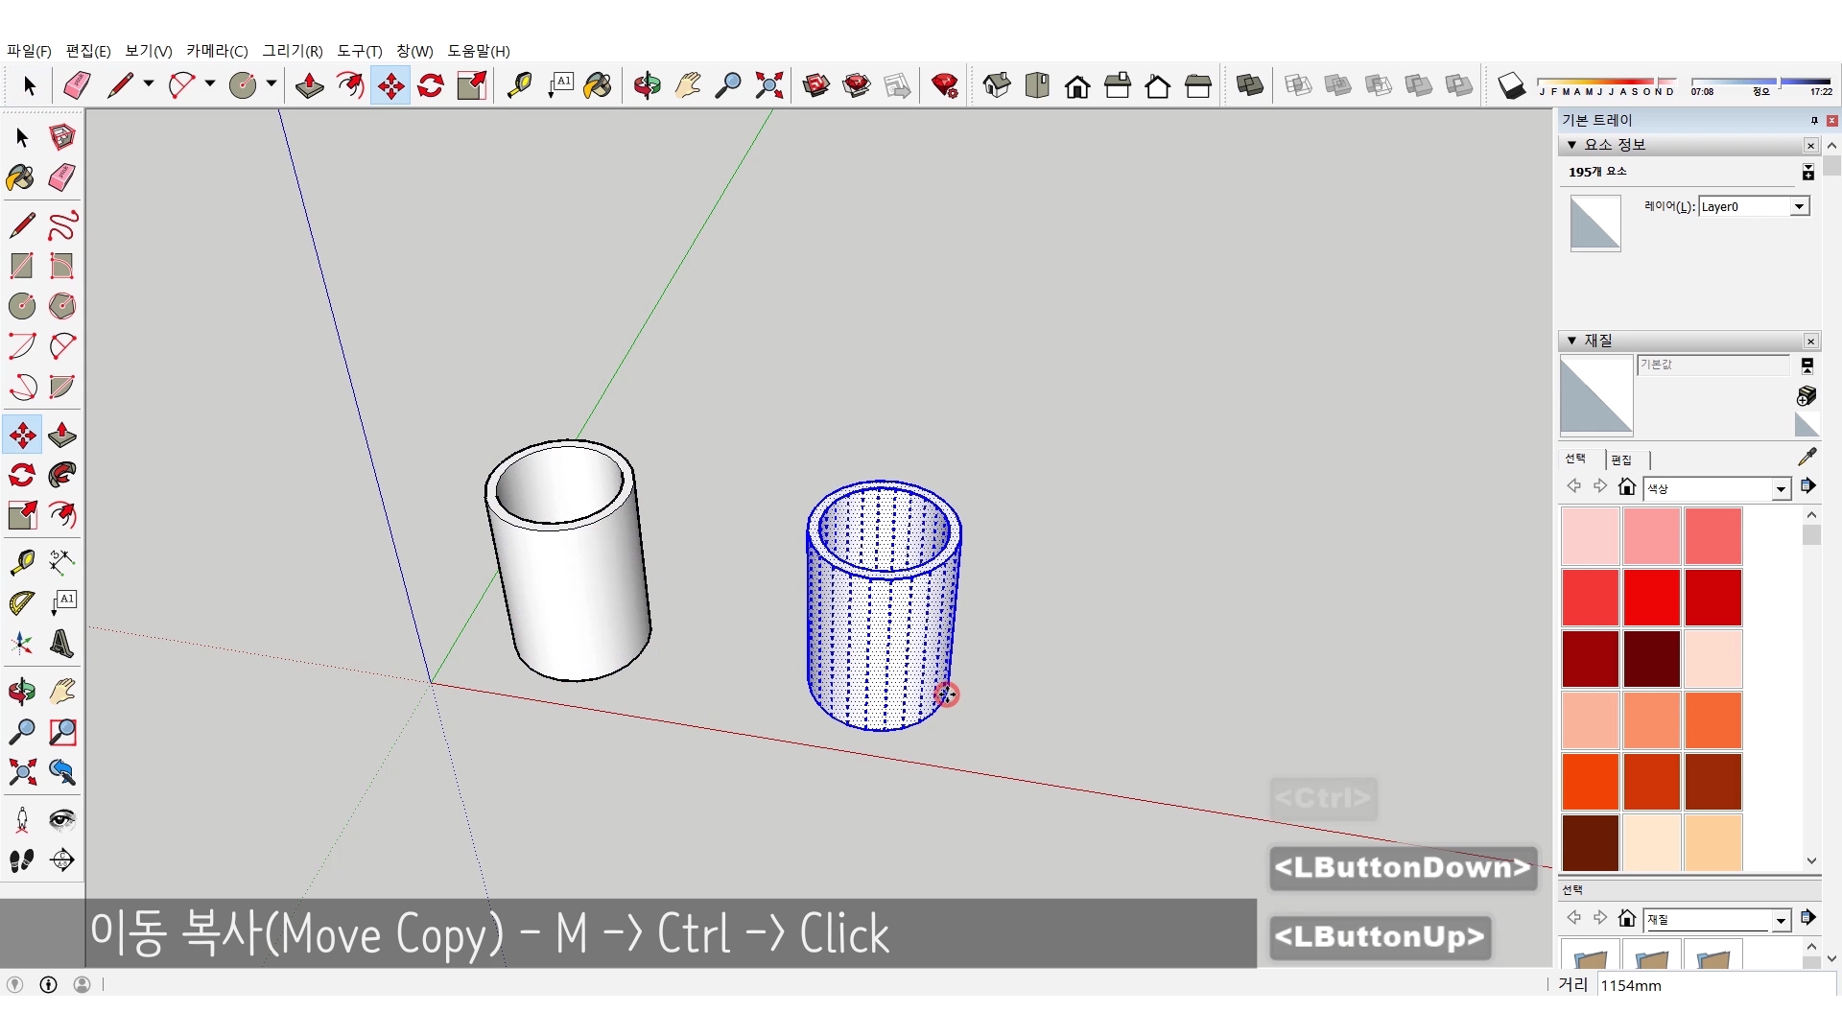
Task: Select the Push/Pull tool in left toolbar
Action: [x=62, y=436]
